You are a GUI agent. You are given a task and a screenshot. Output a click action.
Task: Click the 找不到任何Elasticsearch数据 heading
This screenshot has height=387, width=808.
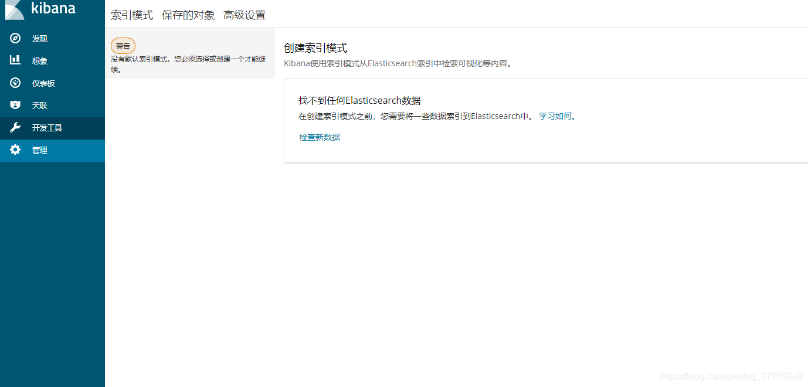[359, 100]
